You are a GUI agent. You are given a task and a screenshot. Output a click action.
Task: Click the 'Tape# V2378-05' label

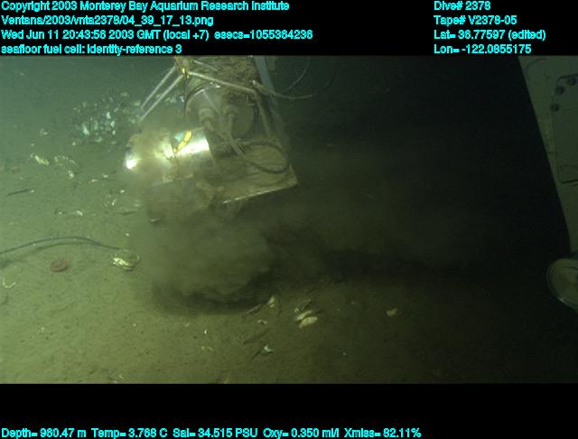point(475,20)
